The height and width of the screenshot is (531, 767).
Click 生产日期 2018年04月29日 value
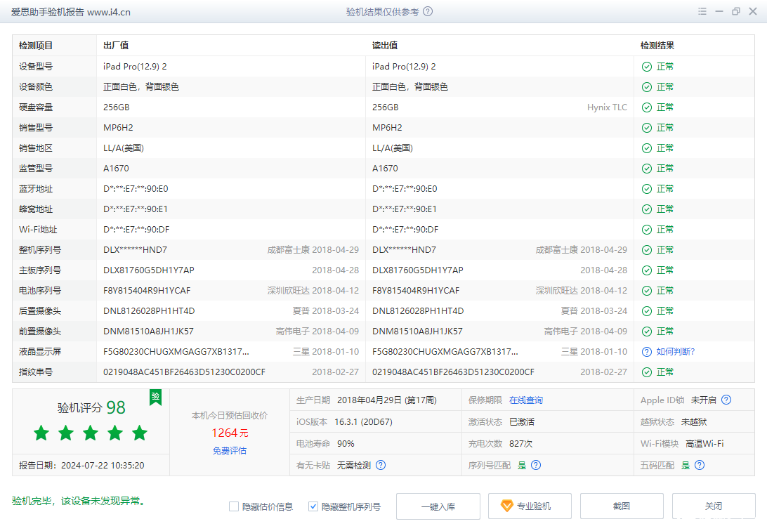pos(386,400)
